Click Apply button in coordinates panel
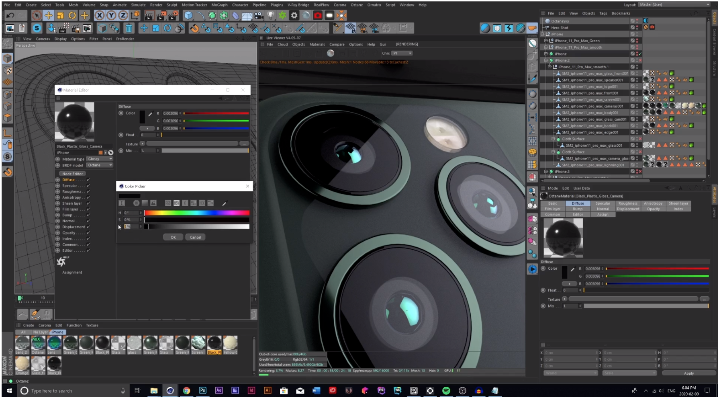Viewport: 719px width, 398px height. pyautogui.click(x=689, y=373)
